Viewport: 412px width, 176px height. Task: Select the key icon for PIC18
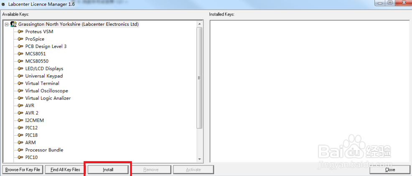click(20, 135)
